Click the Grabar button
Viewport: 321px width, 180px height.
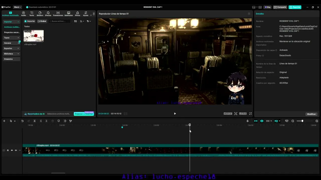(x=42, y=21)
